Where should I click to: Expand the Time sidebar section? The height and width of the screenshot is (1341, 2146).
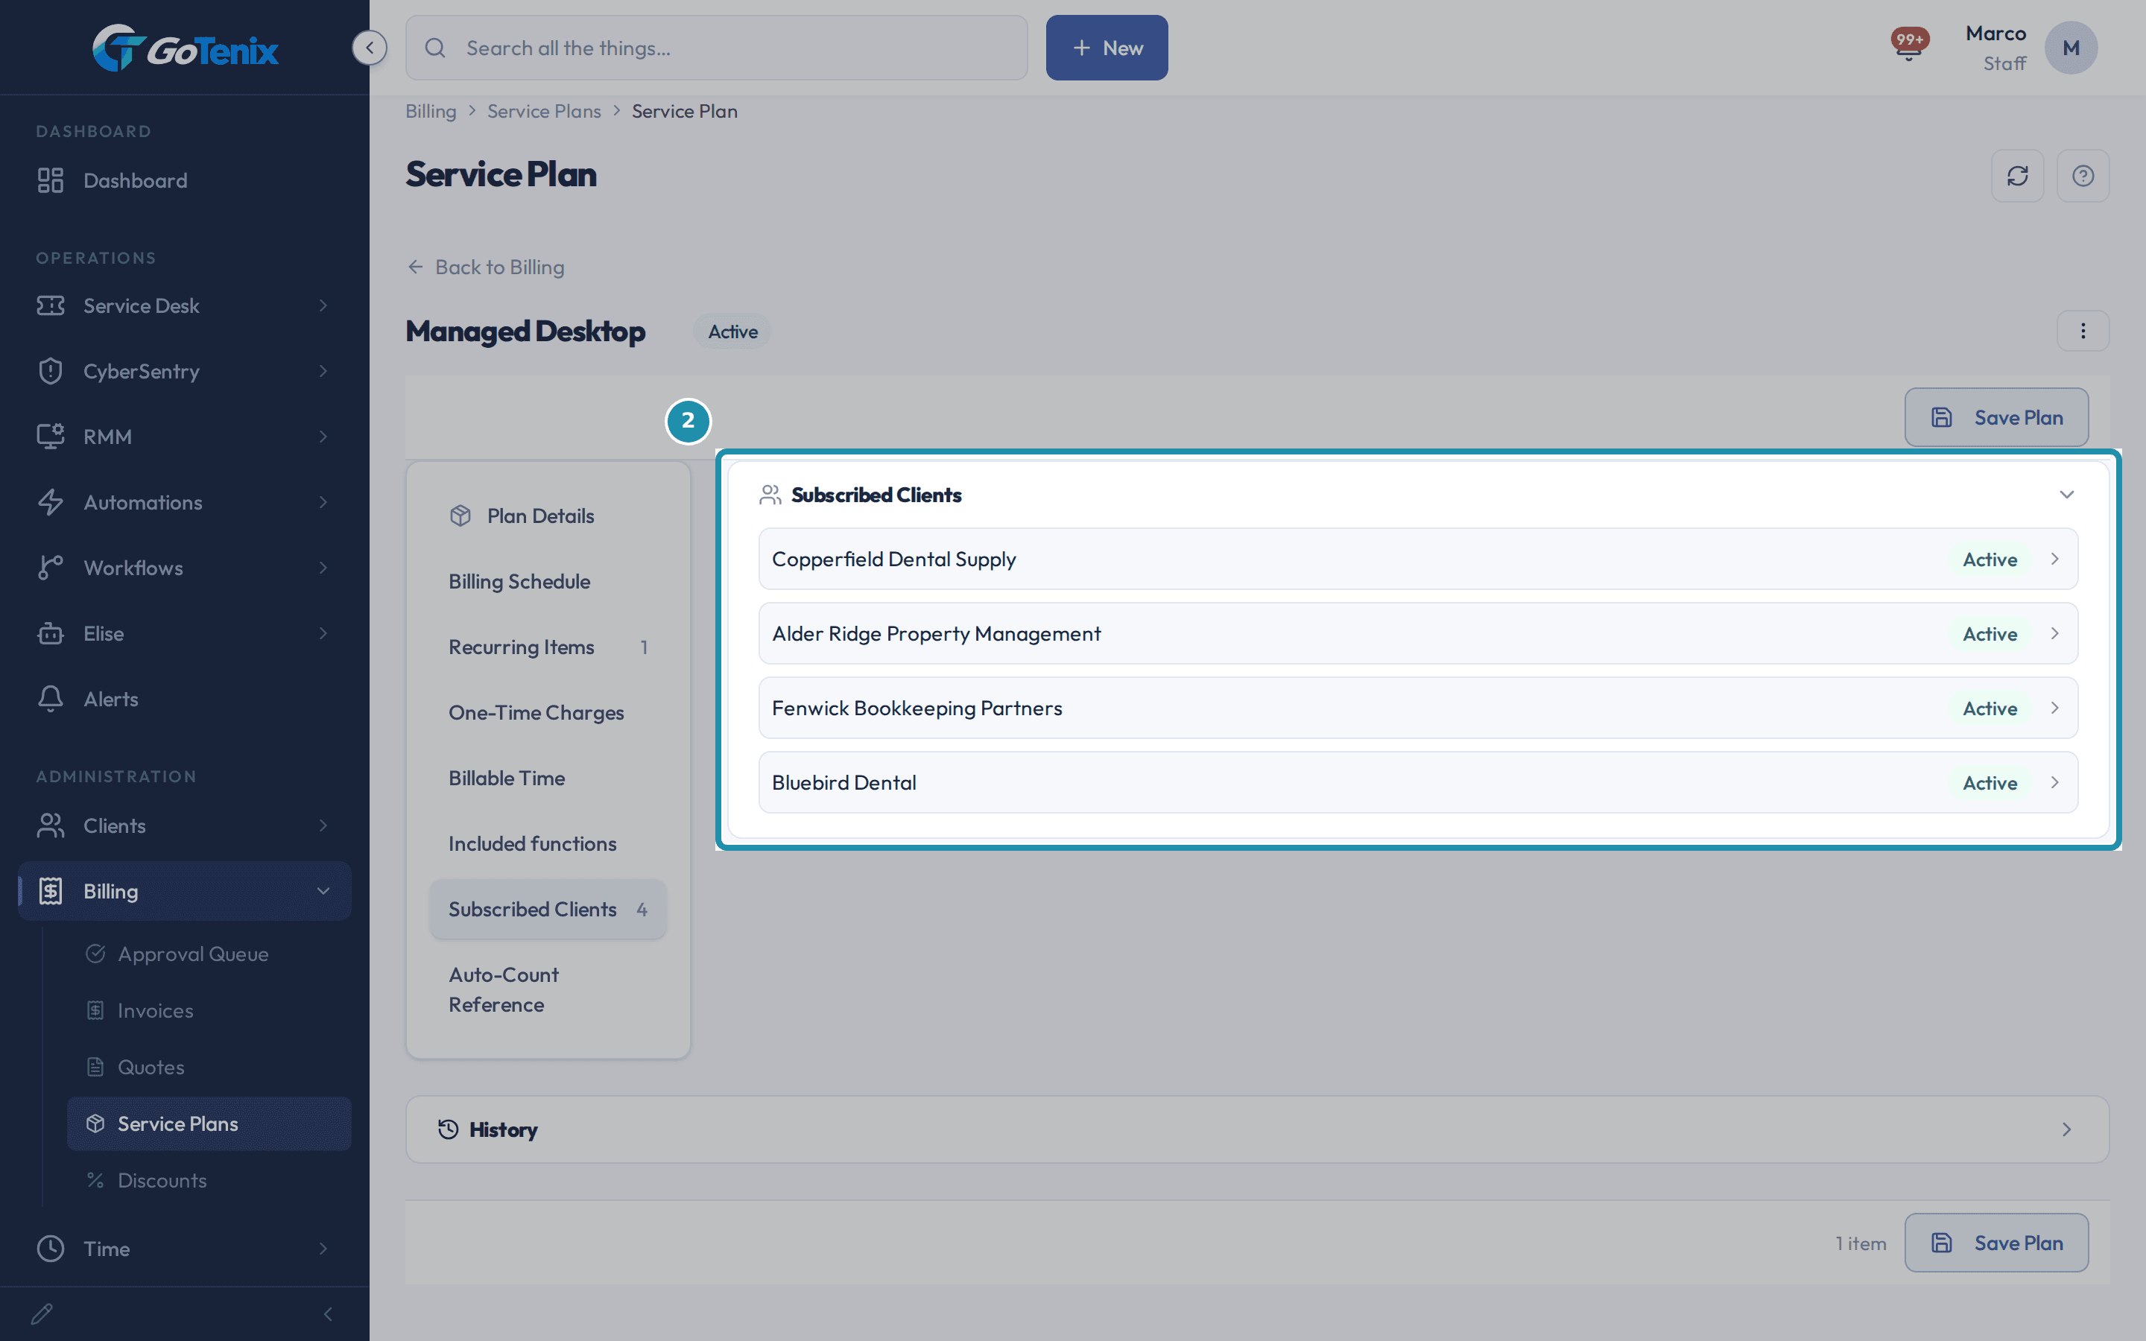[x=185, y=1249]
